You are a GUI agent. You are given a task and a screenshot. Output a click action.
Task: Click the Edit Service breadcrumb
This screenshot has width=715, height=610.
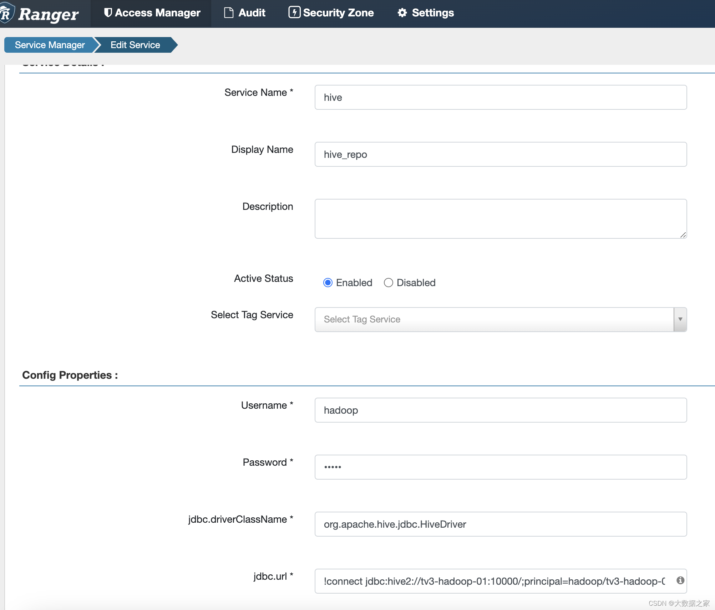coord(135,45)
